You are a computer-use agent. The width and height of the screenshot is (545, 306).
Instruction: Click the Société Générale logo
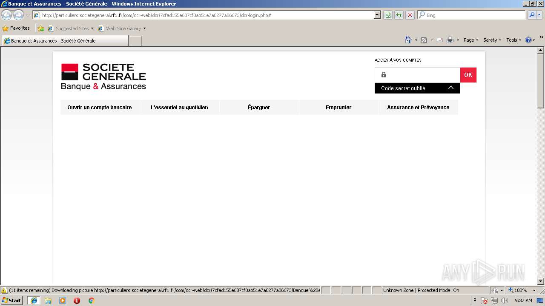103,76
